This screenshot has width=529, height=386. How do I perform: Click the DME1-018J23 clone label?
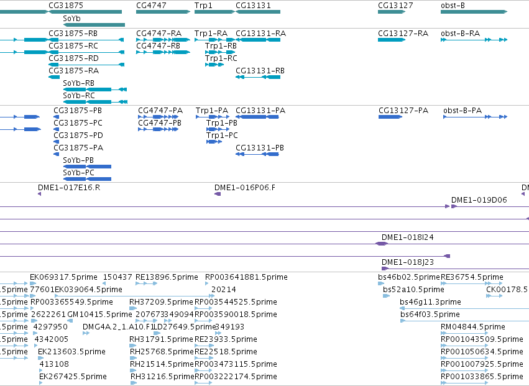(408, 262)
